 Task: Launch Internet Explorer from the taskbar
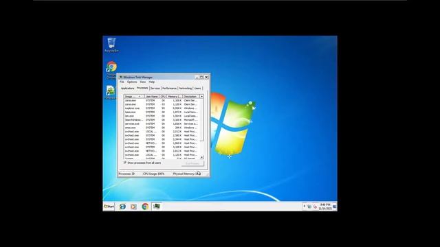click(122, 207)
